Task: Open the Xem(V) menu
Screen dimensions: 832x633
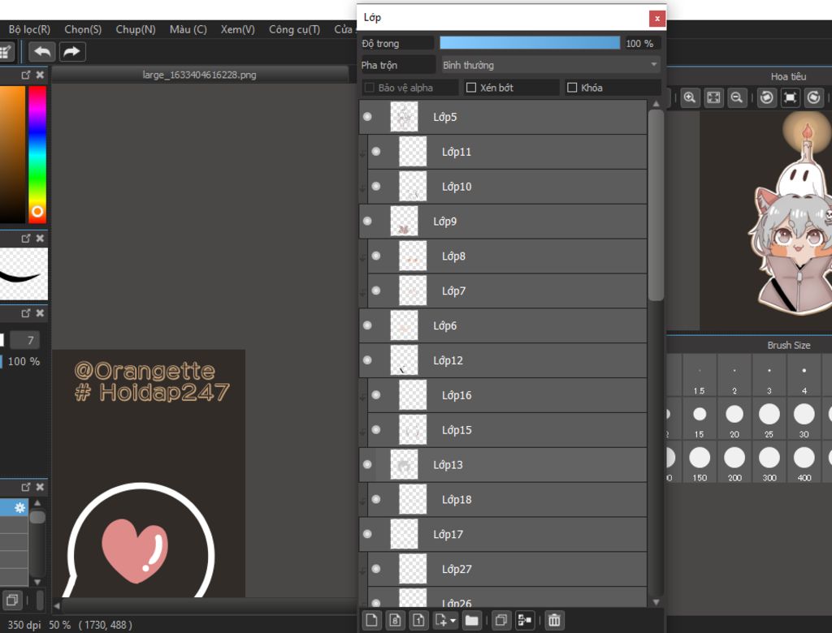Action: click(238, 30)
